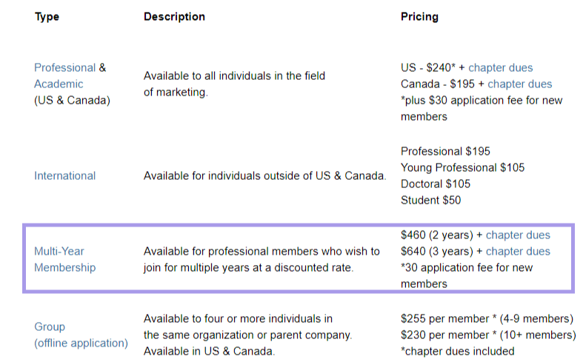Viewport: 583px width, 362px height.
Task: Click chapter dues link in US pricing
Action: pyautogui.click(x=500, y=67)
